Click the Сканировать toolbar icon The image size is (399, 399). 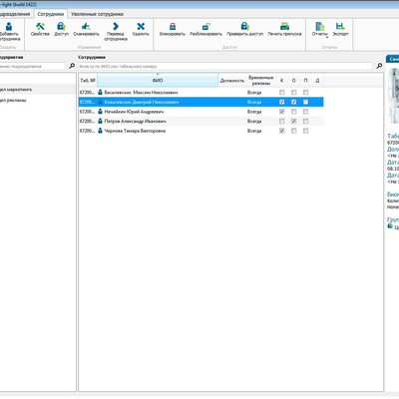pos(86,26)
